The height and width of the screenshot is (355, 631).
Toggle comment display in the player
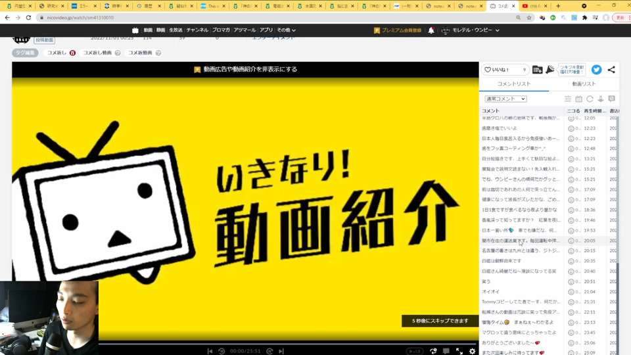click(446, 351)
